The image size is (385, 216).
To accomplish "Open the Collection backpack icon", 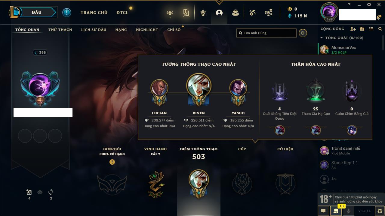I will click(x=235, y=13).
